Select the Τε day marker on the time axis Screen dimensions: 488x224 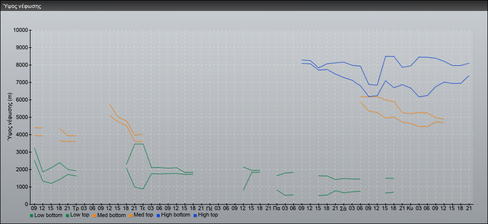(x=142, y=207)
